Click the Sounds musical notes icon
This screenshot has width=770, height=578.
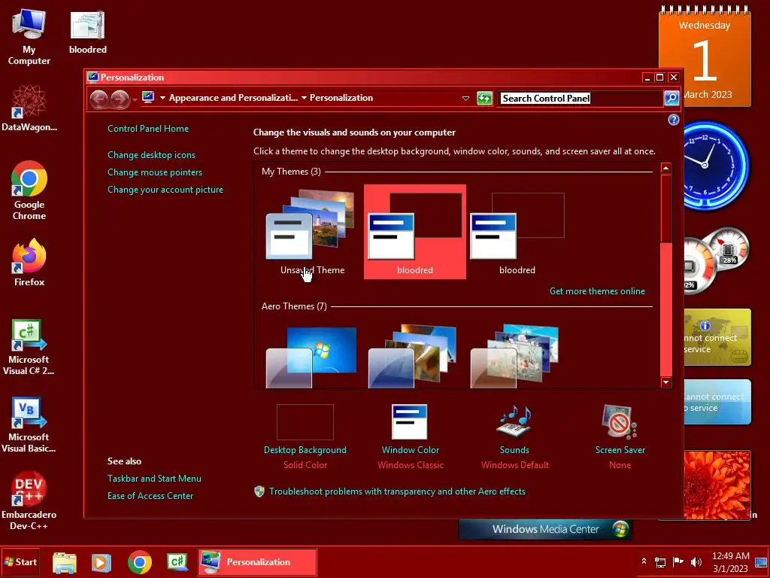click(x=514, y=421)
